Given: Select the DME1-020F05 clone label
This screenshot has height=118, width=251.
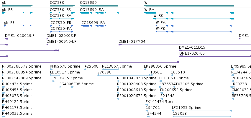Looking at the screenshot, I should click(192, 53).
